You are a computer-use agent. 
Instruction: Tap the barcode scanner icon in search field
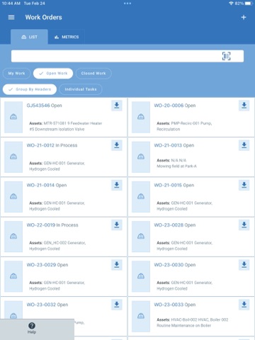226,56
